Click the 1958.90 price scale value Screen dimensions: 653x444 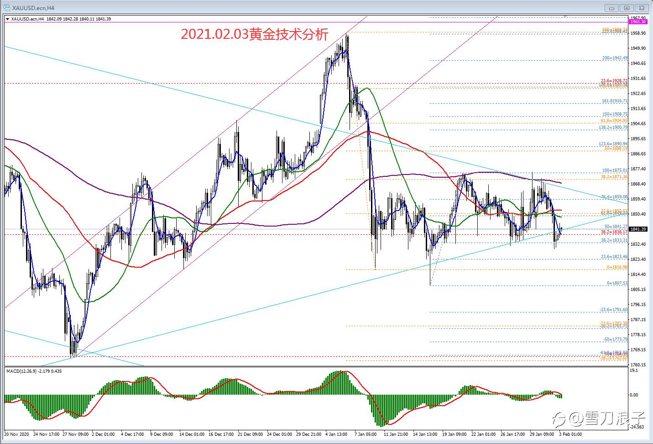pos(638,33)
